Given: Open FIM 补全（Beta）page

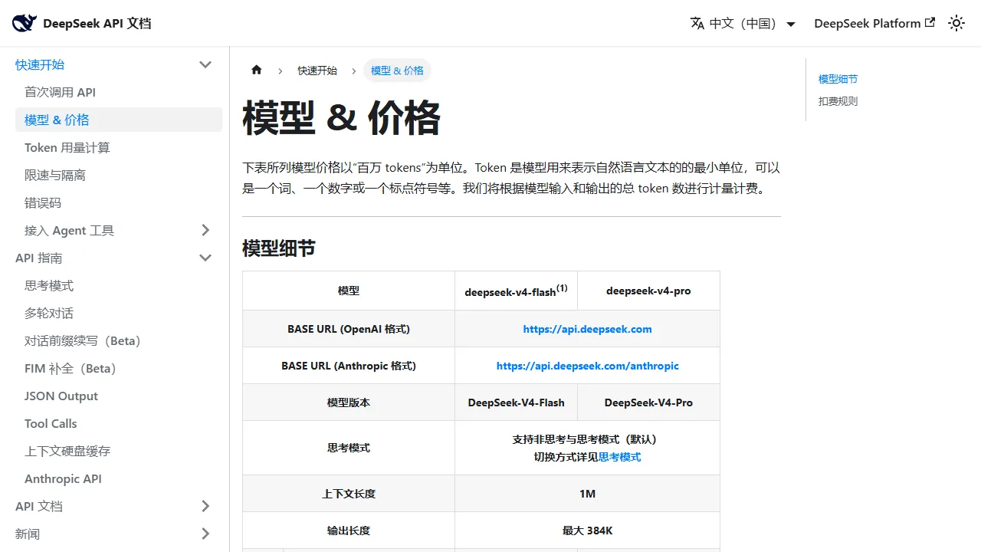Looking at the screenshot, I should tap(119, 368).
